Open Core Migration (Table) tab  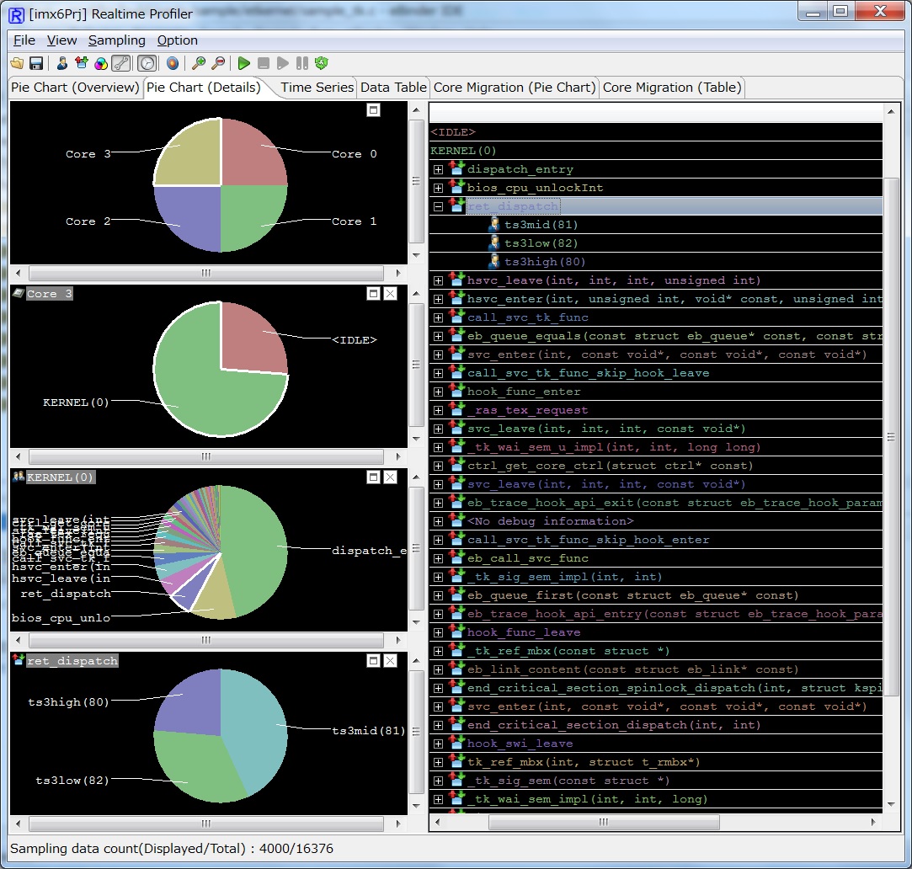[672, 88]
